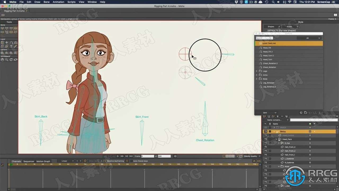Screen dimensions: 339x191
Task: Toggle Relative keyframing checkbox
Action: [105, 161]
